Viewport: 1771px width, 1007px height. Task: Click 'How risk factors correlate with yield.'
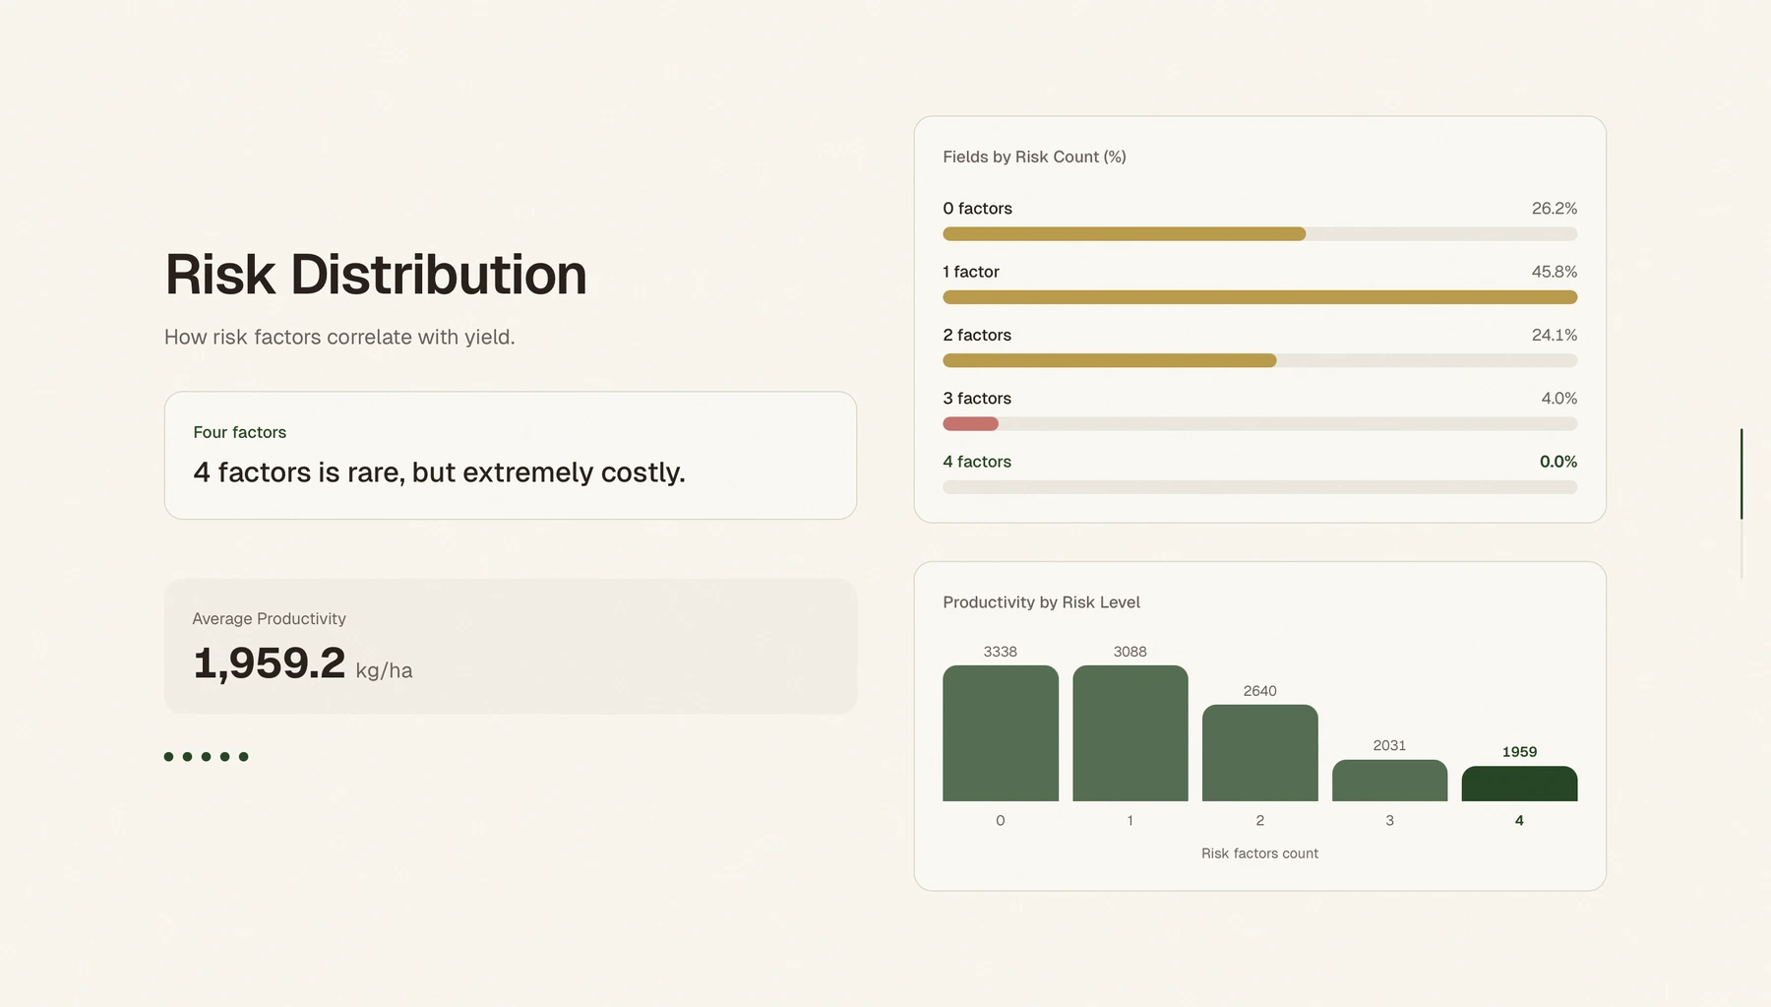pyautogui.click(x=339, y=338)
